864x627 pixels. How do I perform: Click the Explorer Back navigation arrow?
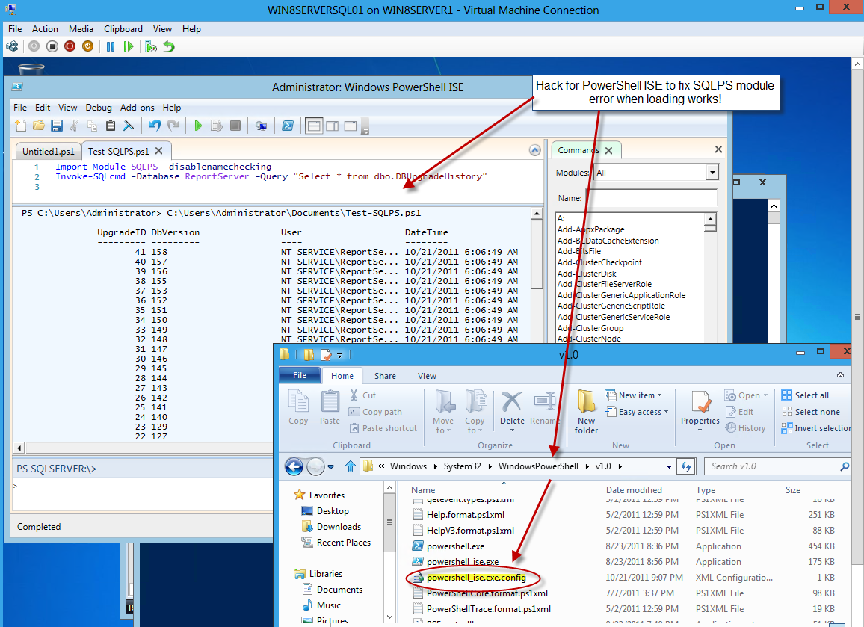pyautogui.click(x=294, y=466)
